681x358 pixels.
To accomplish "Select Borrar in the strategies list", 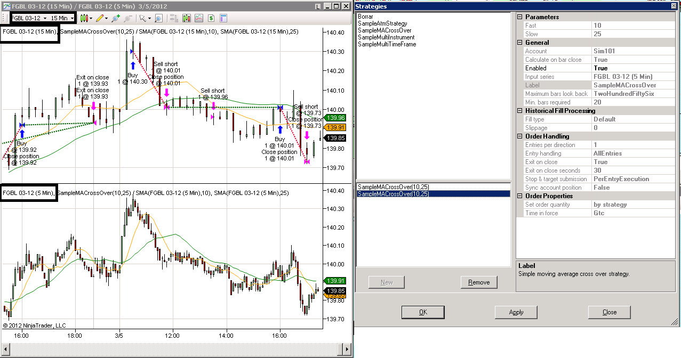I will click(366, 17).
